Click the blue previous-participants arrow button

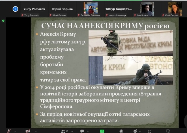click(15, 9)
